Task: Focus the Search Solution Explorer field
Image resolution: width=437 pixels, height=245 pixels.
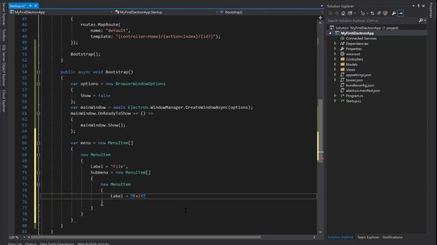Action: point(372,20)
